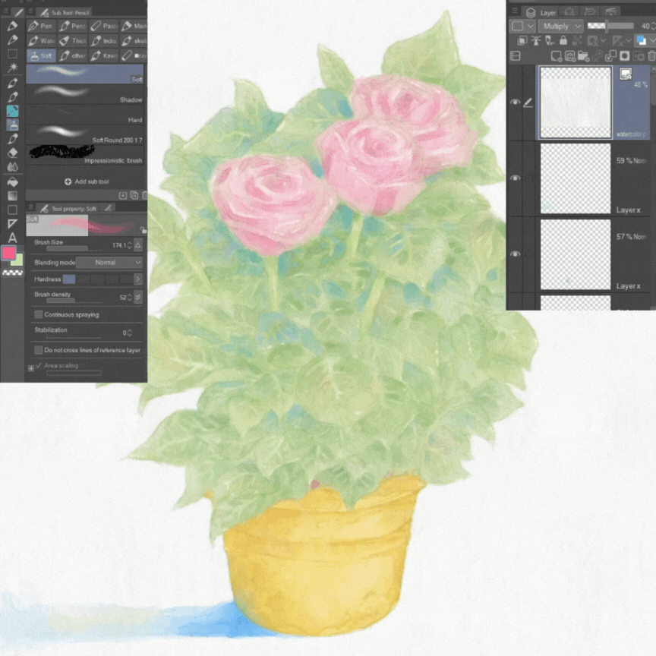Click the Merge with layer below icon
Screen dimensions: 656x656
pyautogui.click(x=610, y=56)
